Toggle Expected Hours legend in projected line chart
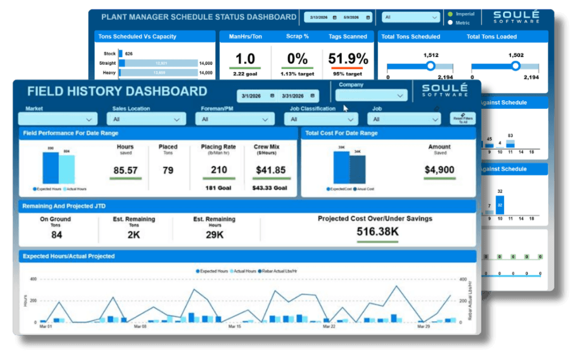Viewport: 586px width, 363px height. [212, 271]
